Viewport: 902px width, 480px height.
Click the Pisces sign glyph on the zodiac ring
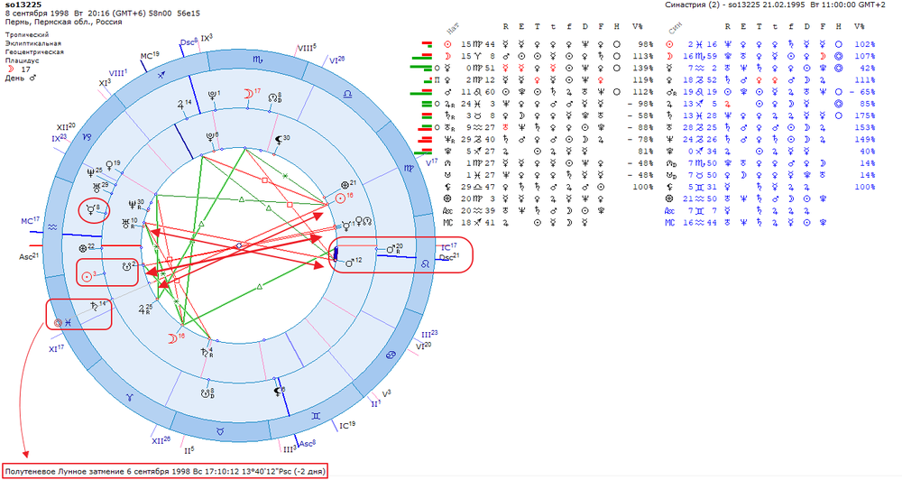[x=68, y=323]
